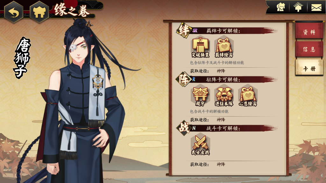Click the 战 N battle card badge

[184, 128]
